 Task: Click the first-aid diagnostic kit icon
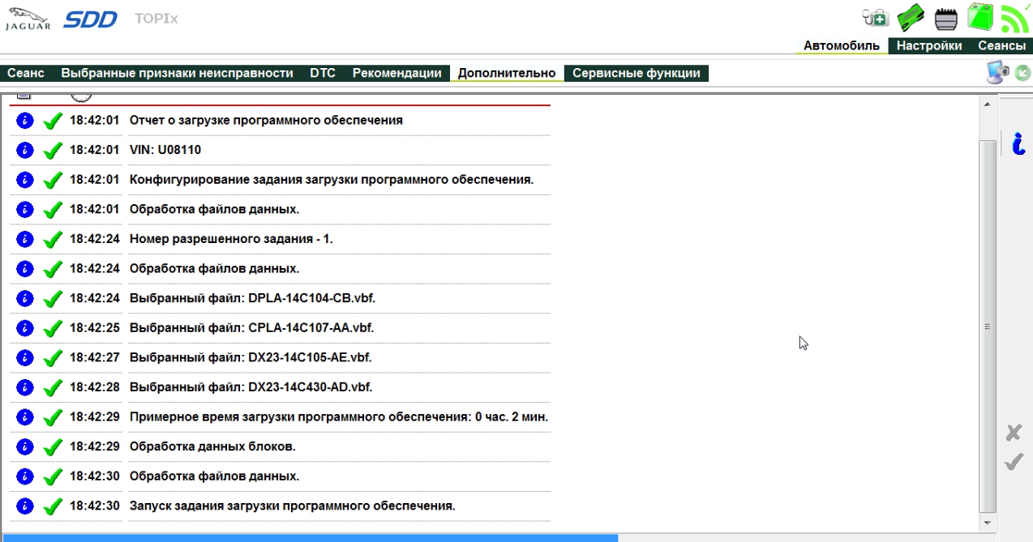pyautogui.click(x=877, y=17)
